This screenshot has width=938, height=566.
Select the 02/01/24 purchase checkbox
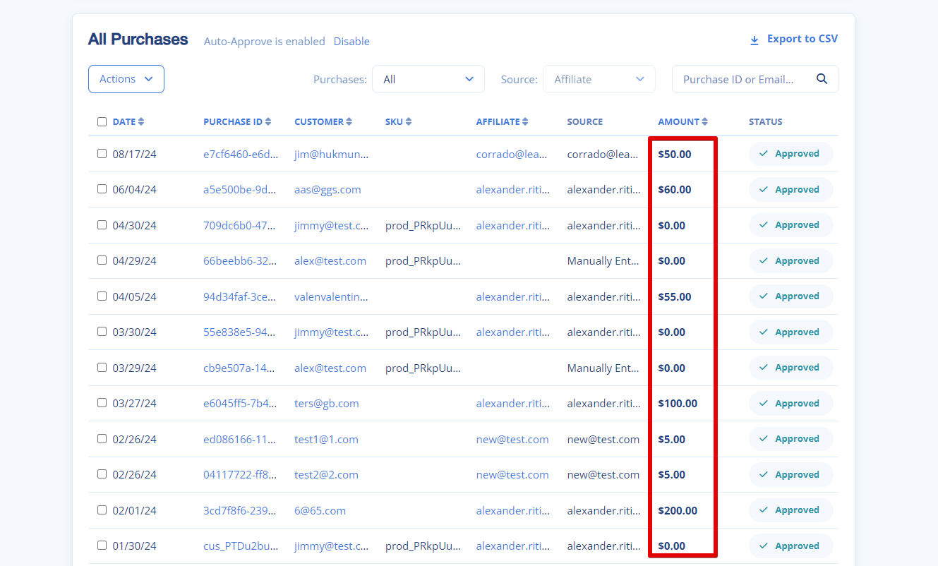coord(102,510)
